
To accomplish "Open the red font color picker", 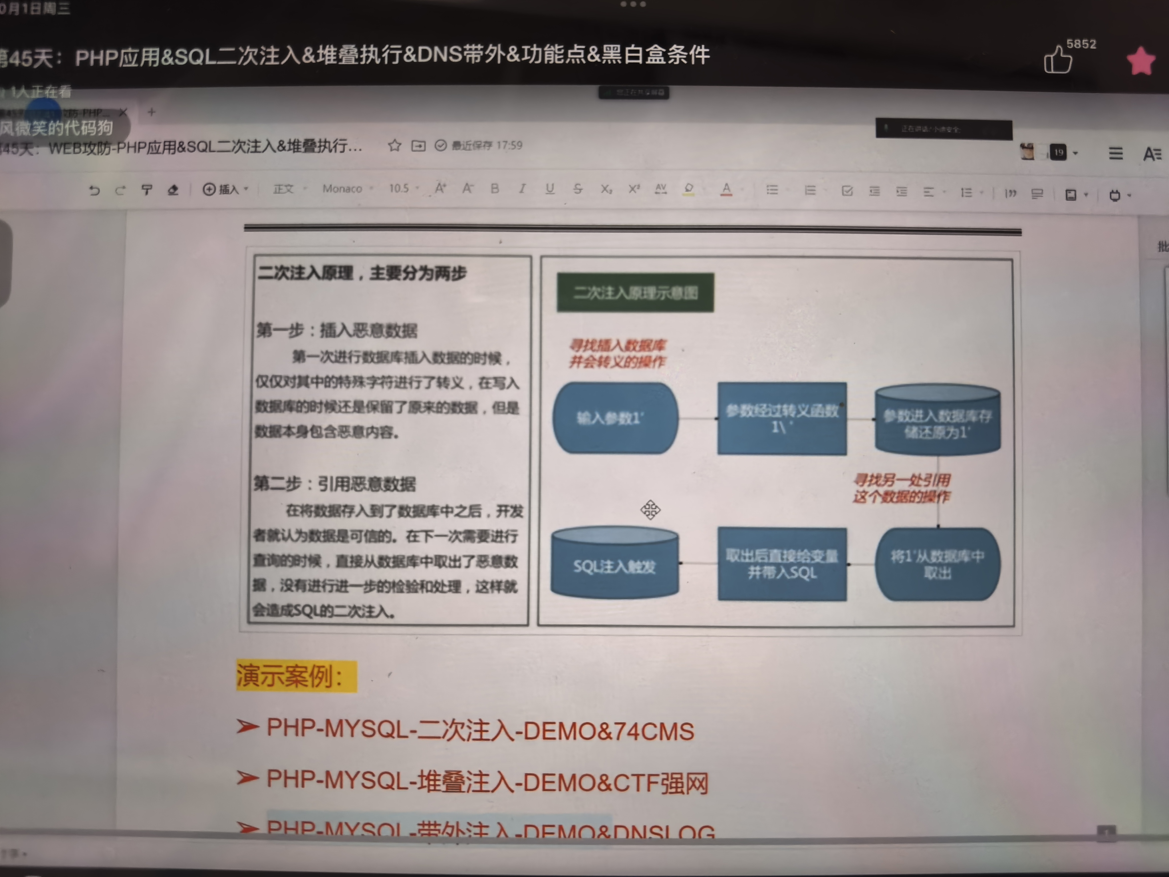I will [727, 189].
